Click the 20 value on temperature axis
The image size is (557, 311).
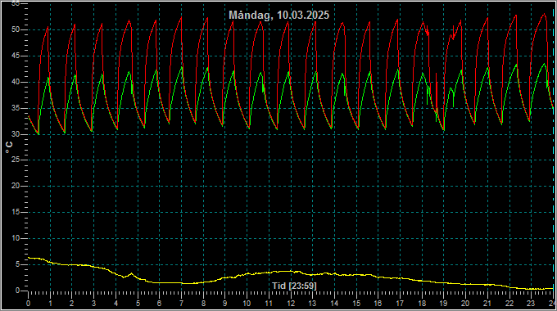(16, 186)
